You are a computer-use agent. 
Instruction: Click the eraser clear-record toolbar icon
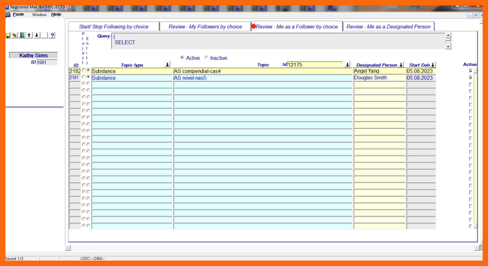tap(15, 35)
